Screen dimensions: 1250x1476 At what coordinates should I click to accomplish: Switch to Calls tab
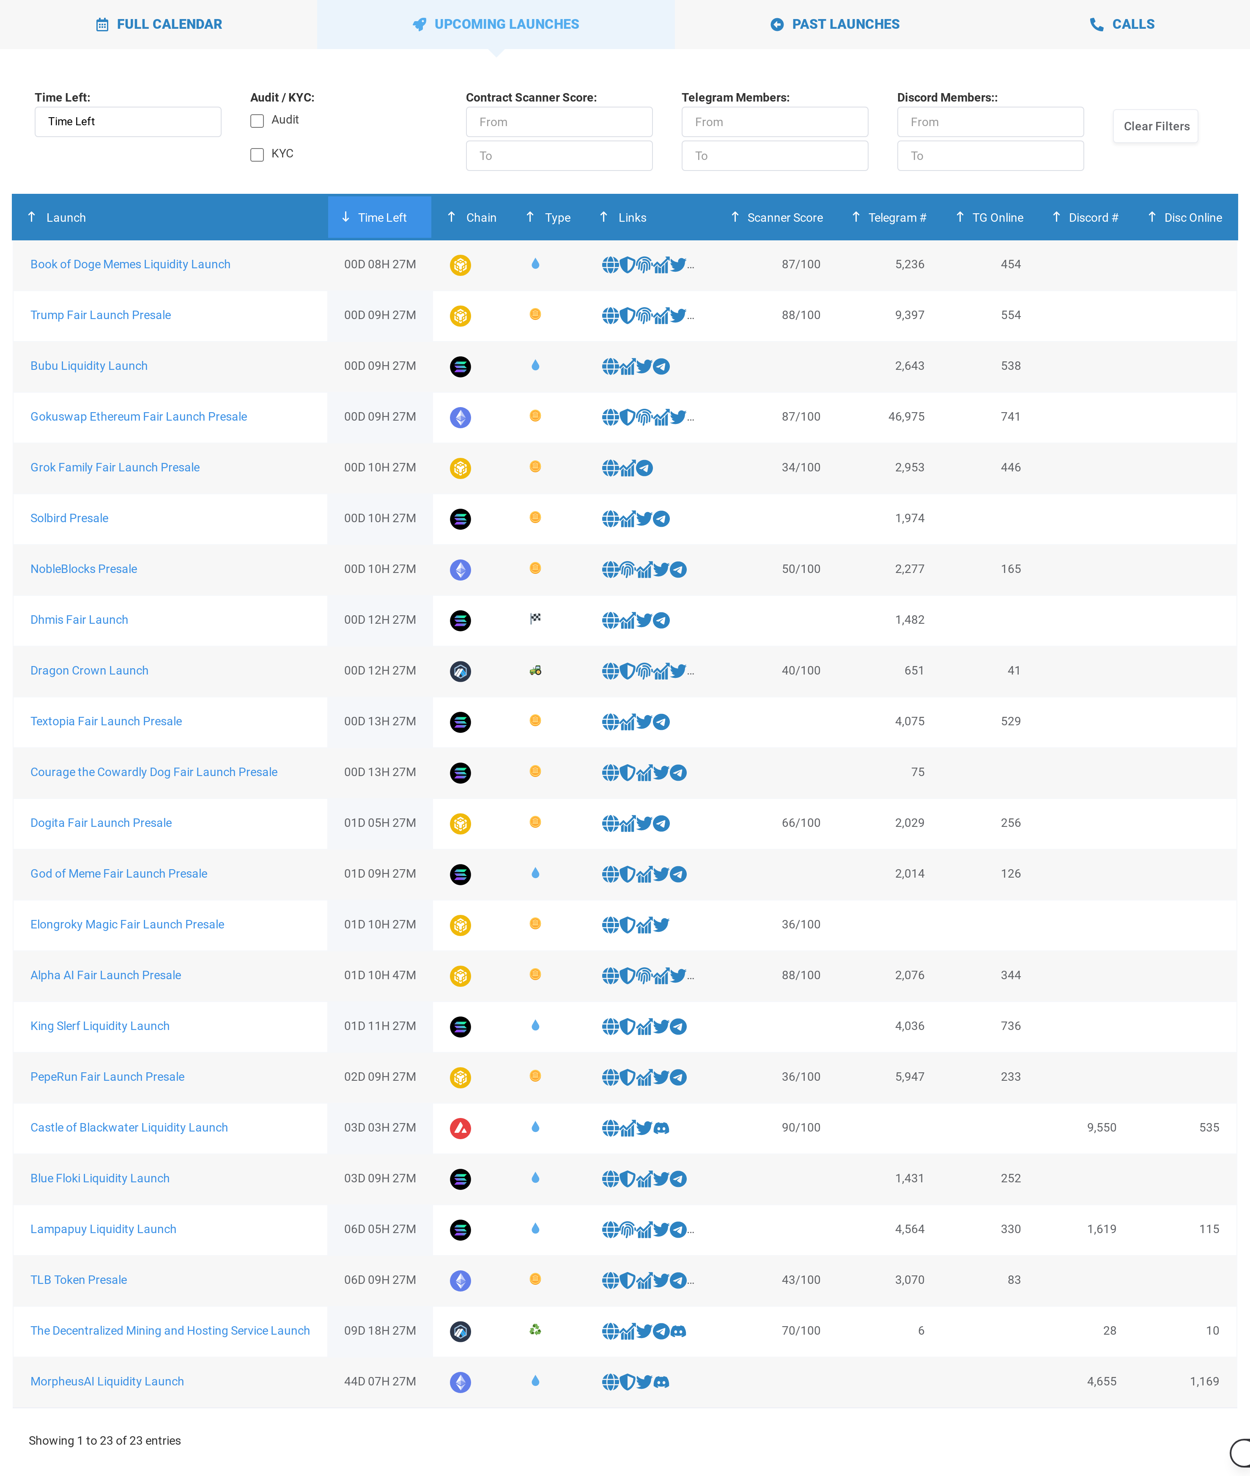1122,24
